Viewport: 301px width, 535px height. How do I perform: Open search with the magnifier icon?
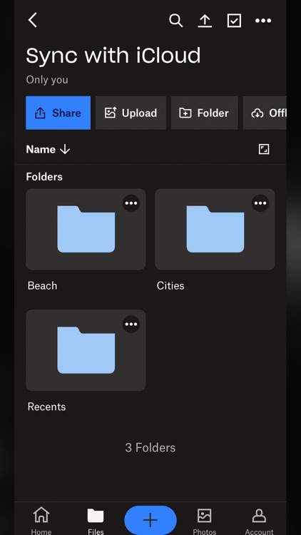(175, 21)
